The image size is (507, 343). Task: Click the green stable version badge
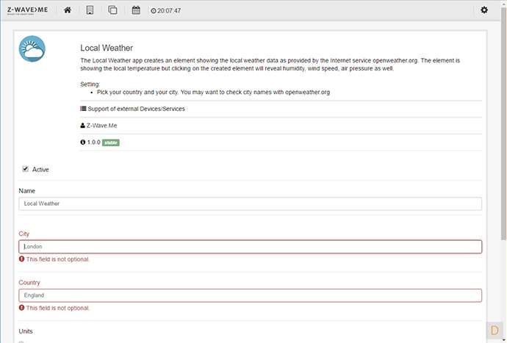(x=111, y=142)
